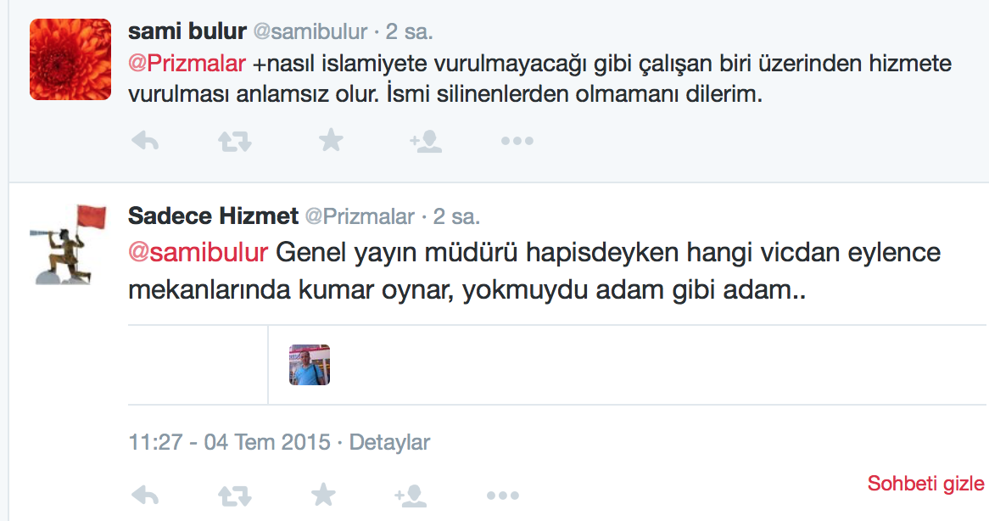Reply to Sadece Hizmet's tweet
Viewport: 989px width, 521px height.
146,494
